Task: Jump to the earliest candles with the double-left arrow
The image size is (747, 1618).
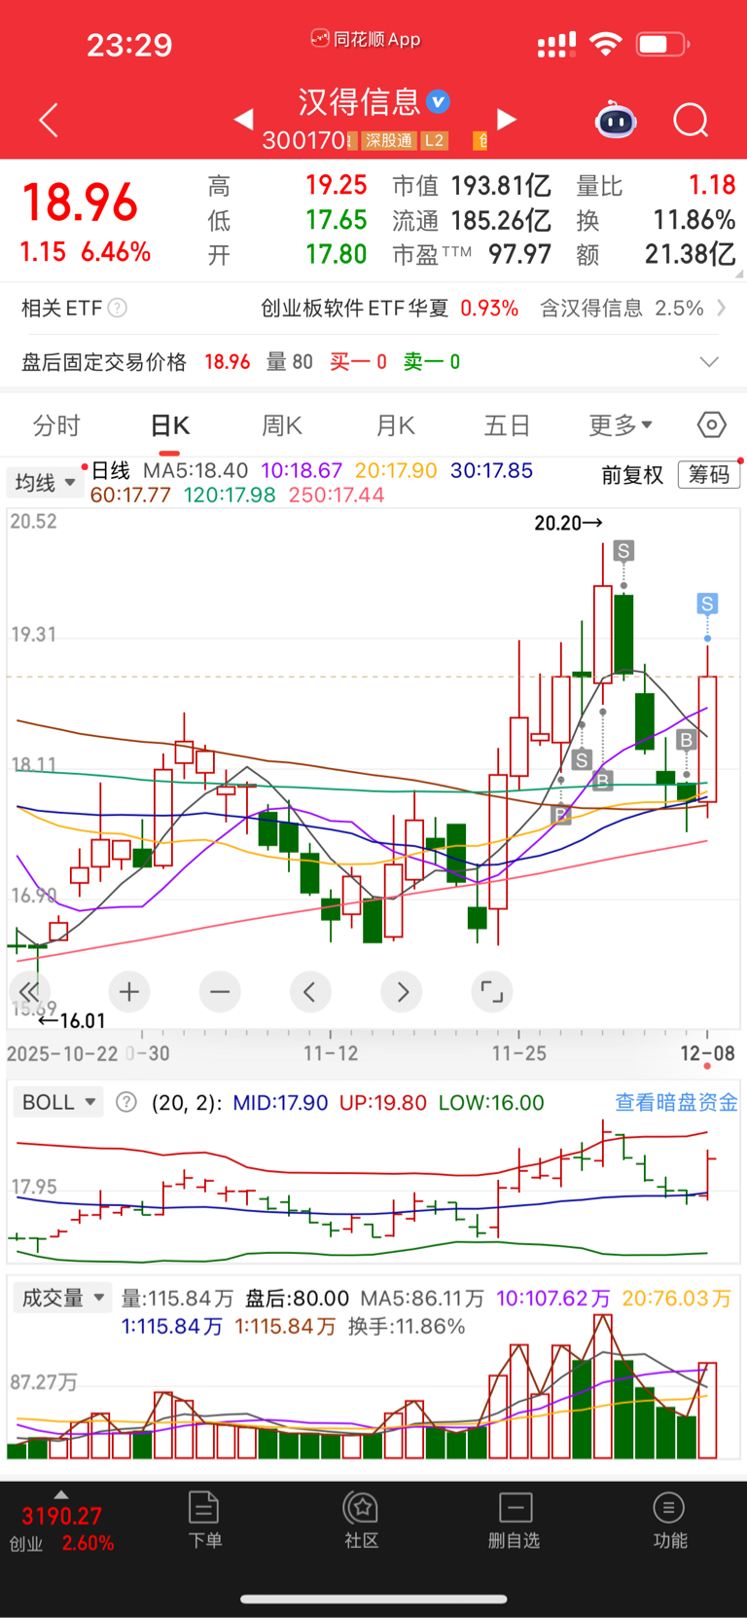Action: click(29, 992)
